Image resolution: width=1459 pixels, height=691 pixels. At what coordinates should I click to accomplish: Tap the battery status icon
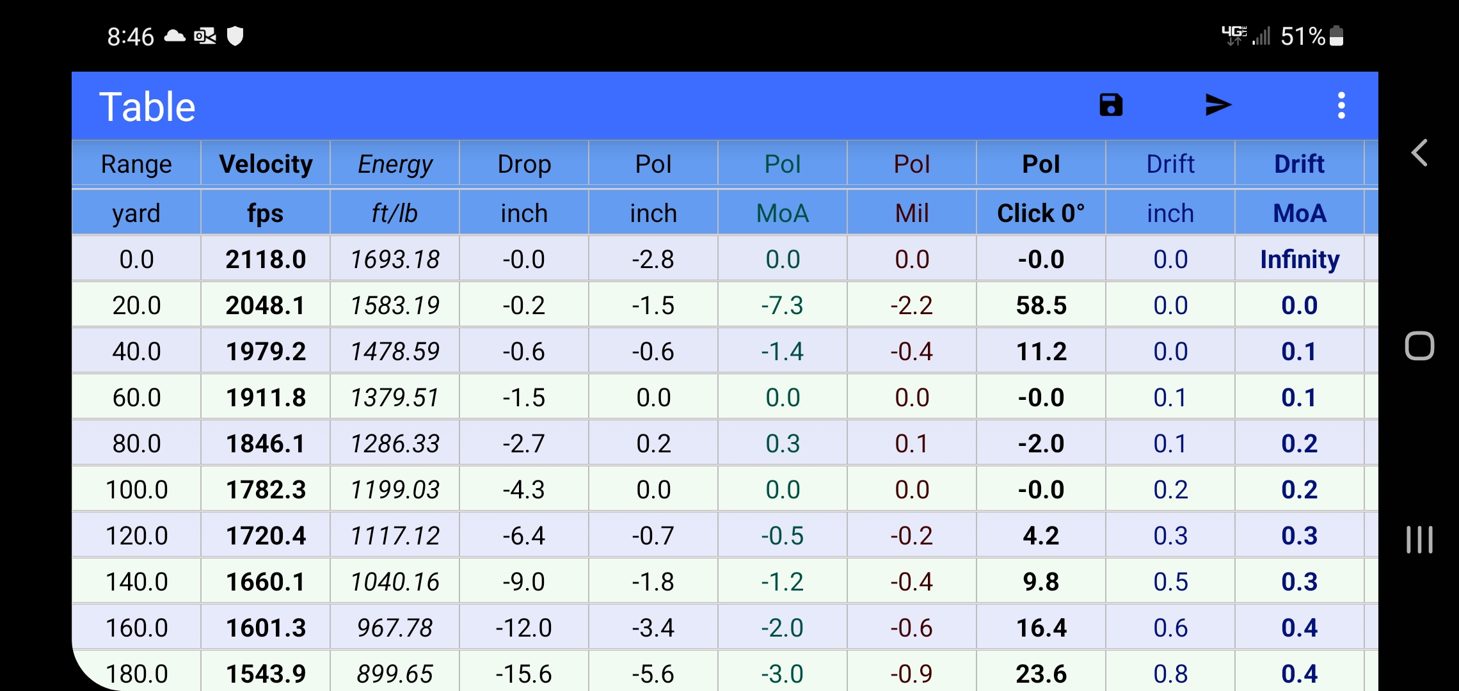pos(1336,36)
